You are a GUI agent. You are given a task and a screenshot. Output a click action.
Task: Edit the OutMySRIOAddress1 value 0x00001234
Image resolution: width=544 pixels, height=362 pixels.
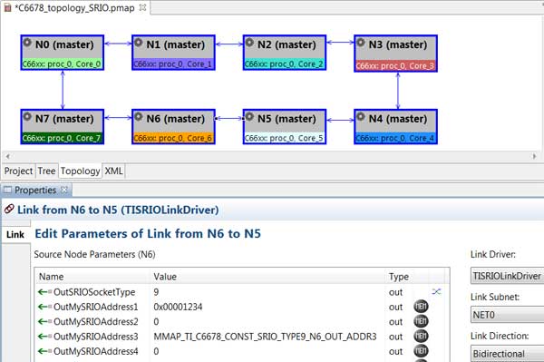[x=178, y=307]
